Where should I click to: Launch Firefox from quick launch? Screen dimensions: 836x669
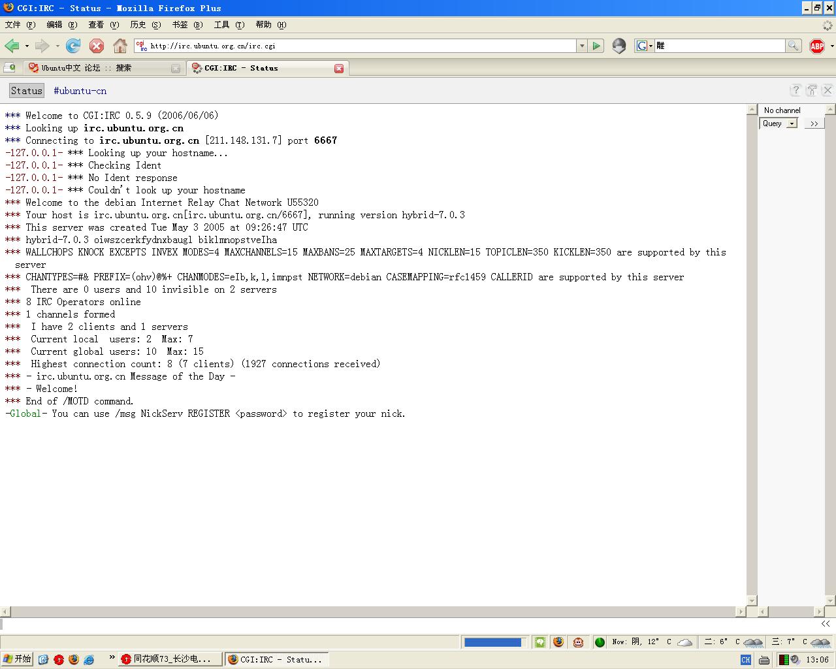pyautogui.click(x=74, y=660)
